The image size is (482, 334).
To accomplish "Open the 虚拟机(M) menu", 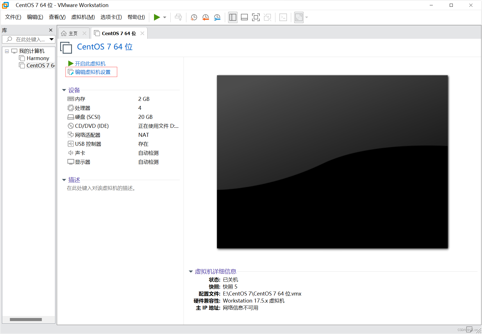I will [83, 17].
